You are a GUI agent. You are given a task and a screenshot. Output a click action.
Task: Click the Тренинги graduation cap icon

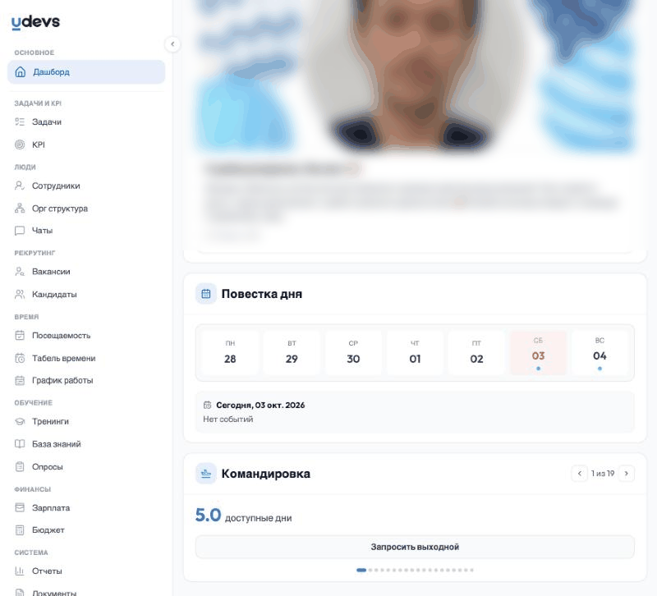20,421
